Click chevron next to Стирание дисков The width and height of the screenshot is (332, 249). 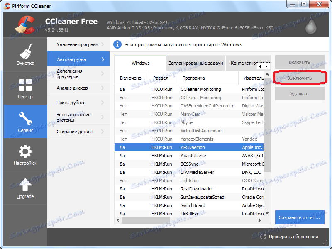pos(103,132)
